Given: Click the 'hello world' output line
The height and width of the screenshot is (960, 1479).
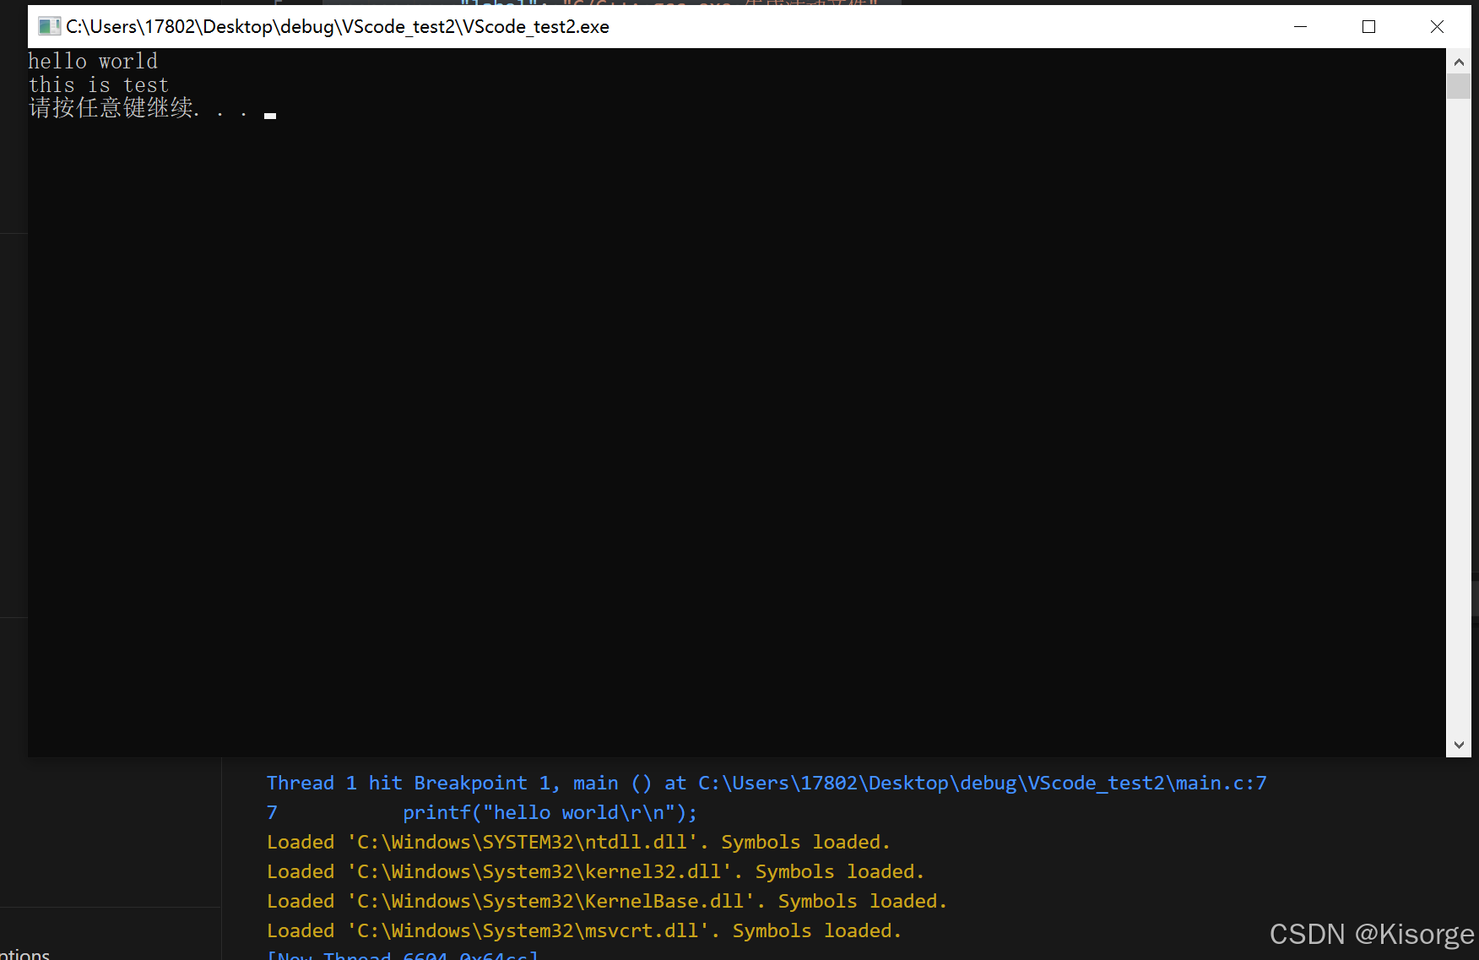Looking at the screenshot, I should coord(93,62).
